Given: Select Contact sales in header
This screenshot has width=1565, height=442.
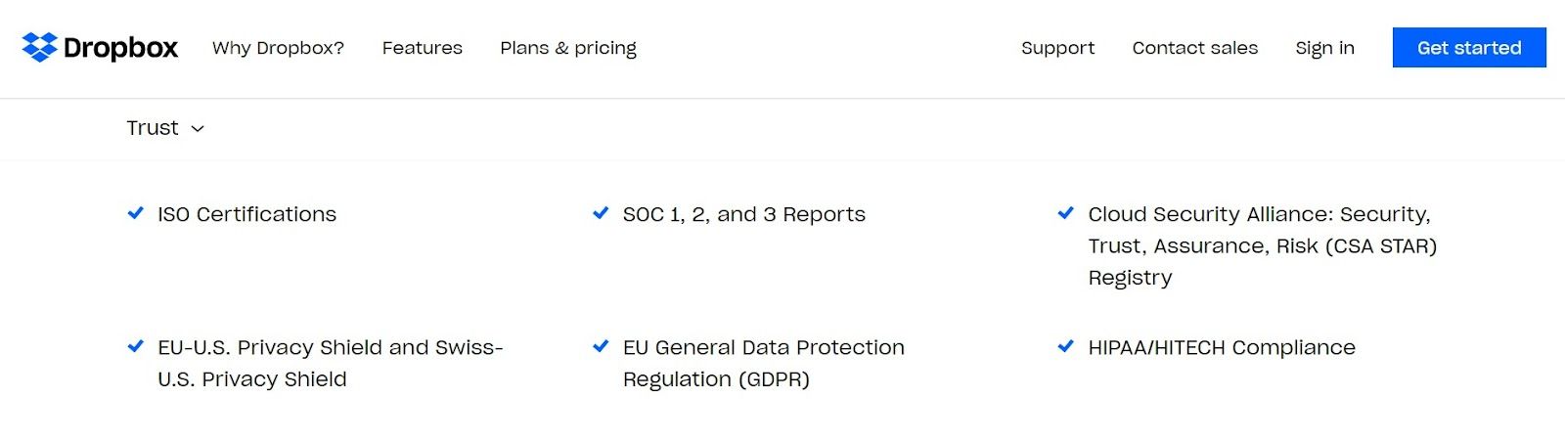Looking at the screenshot, I should (1194, 48).
